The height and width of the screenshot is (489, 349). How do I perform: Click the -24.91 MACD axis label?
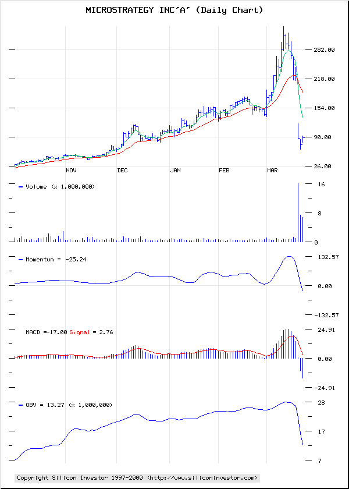pyautogui.click(x=325, y=388)
